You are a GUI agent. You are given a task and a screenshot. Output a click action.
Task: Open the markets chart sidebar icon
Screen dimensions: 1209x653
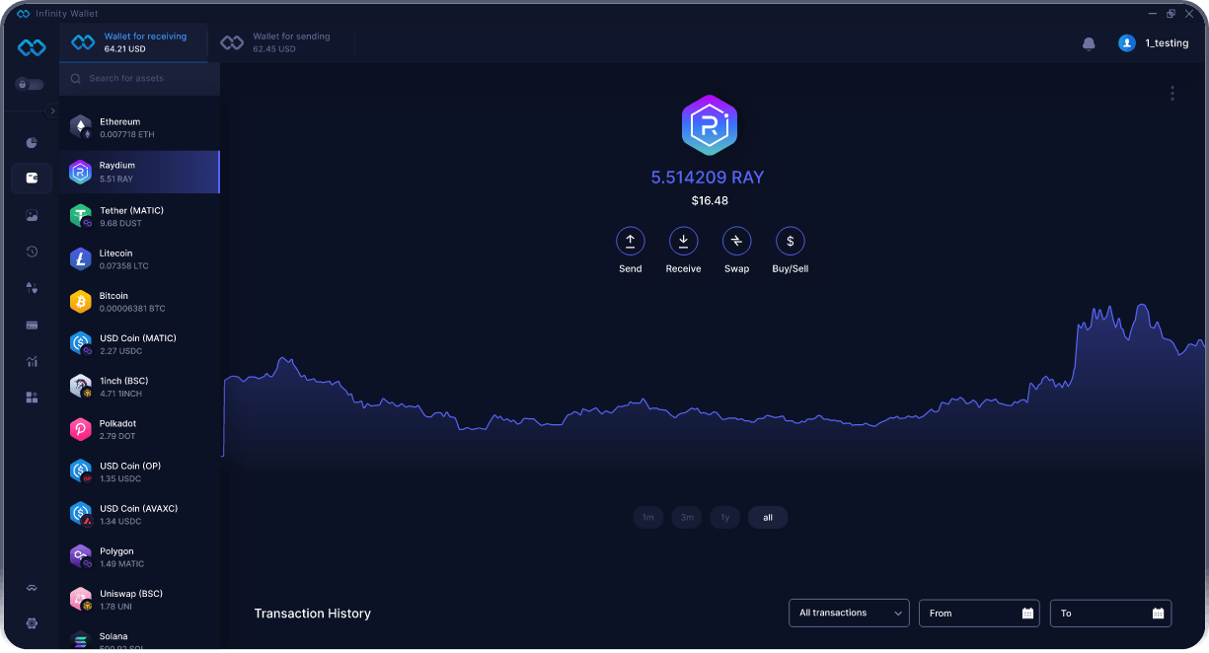point(31,361)
